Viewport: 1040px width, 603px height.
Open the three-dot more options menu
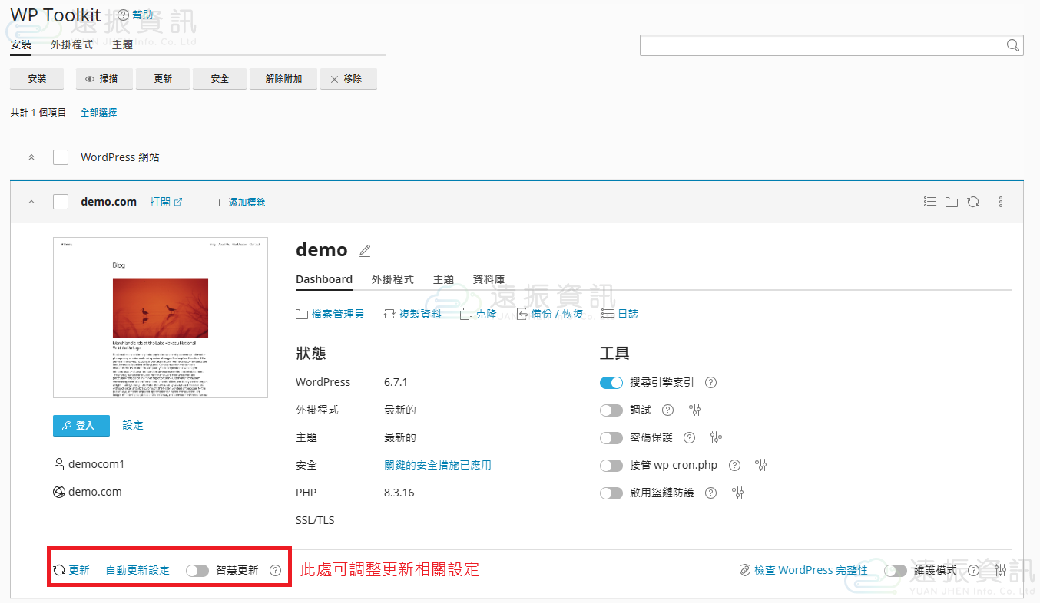pos(1000,202)
